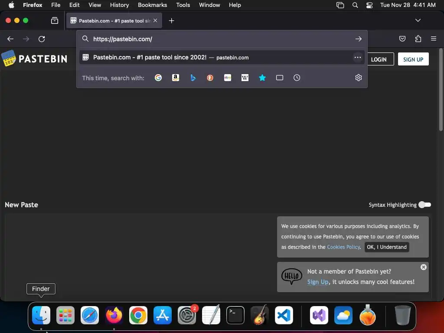
Task: Open Launchpad from the Dock
Action: click(65, 315)
